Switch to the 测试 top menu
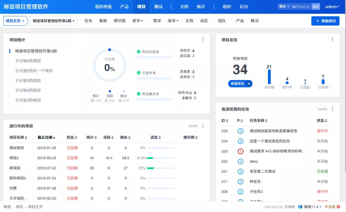346x212 pixels. (x=158, y=7)
